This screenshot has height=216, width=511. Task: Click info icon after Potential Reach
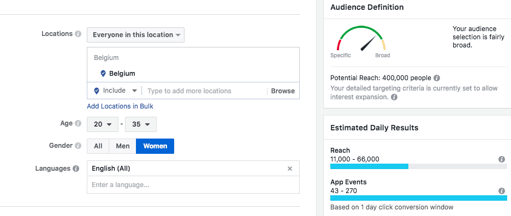pos(437,78)
